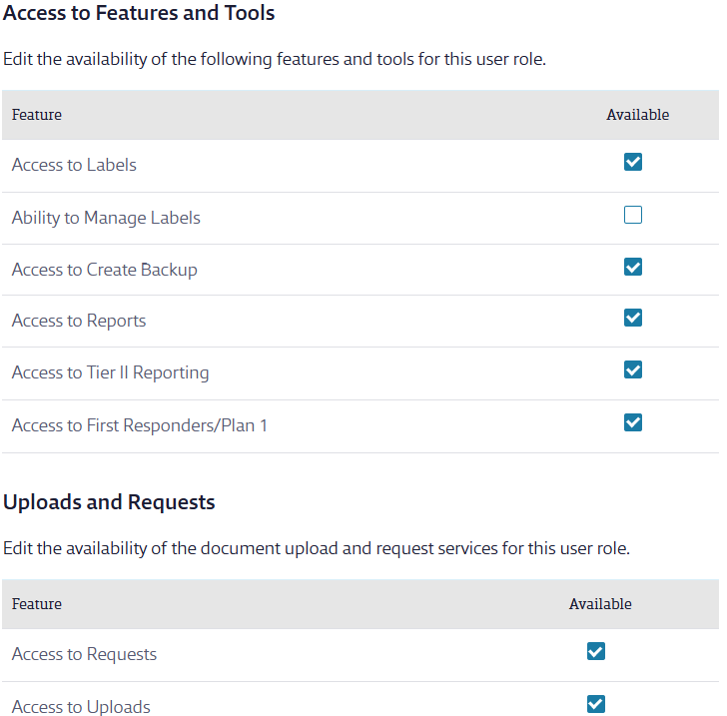Click the 'Ability to Manage Labels' text
The height and width of the screenshot is (716, 727).
pos(106,218)
